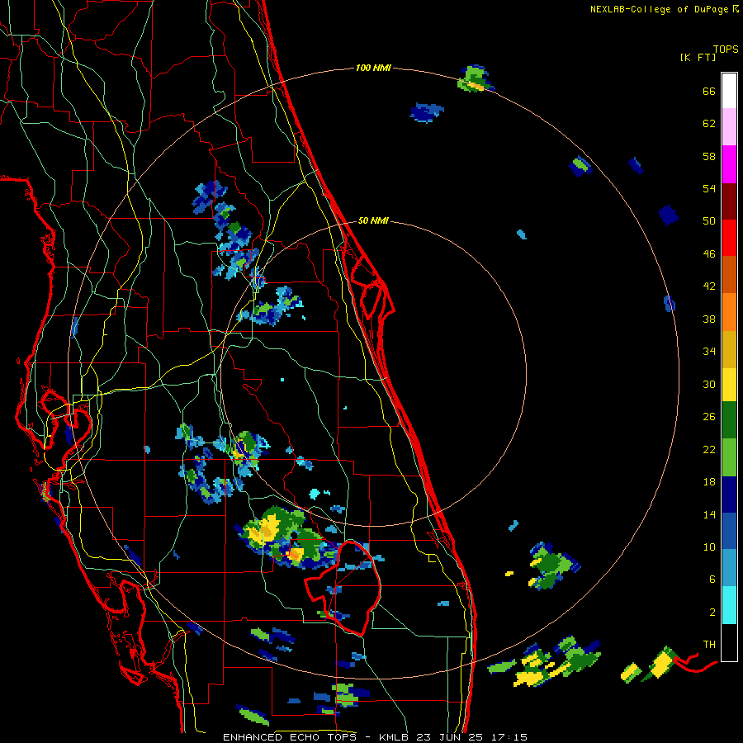The width and height of the screenshot is (743, 743).
Task: Click the legend value 46
Action: click(709, 254)
